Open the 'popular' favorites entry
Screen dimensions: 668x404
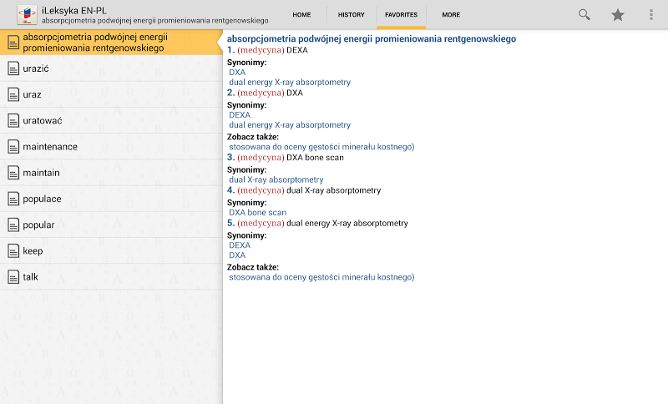(38, 225)
